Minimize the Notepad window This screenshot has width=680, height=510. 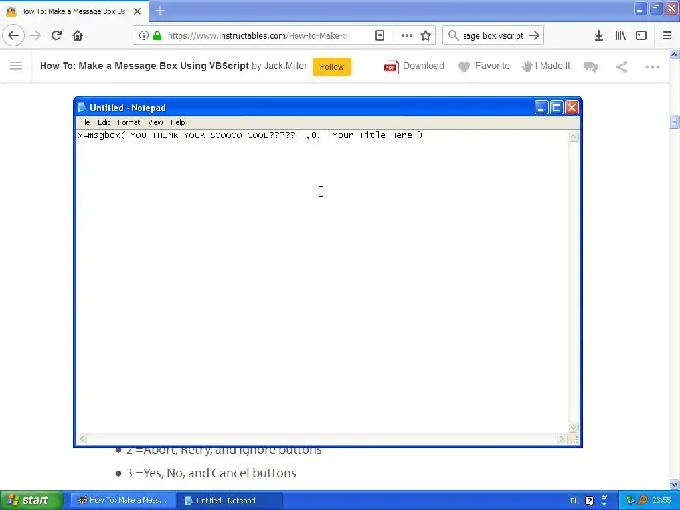pyautogui.click(x=541, y=107)
